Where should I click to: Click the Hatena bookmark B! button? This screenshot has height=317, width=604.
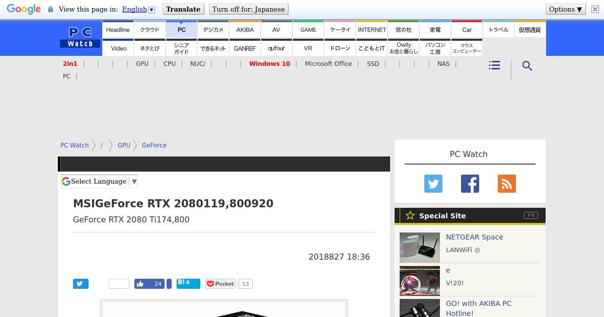(x=188, y=284)
